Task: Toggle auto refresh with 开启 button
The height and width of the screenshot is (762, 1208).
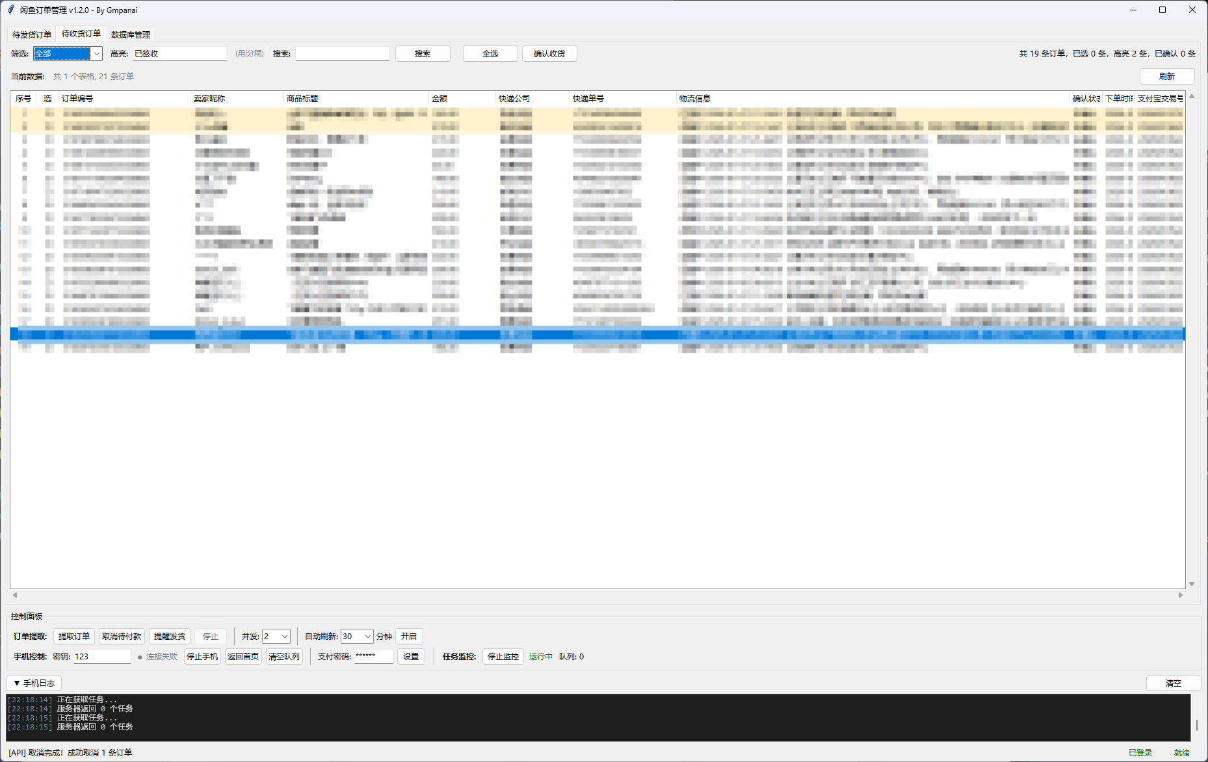Action: (409, 637)
